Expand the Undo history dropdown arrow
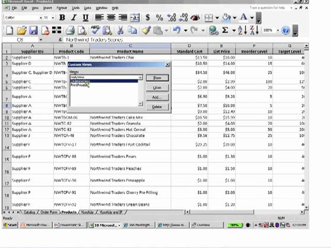This screenshot has width=331, height=248. 186,30
